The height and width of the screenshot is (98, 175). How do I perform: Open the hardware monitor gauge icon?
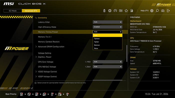coord(115,11)
